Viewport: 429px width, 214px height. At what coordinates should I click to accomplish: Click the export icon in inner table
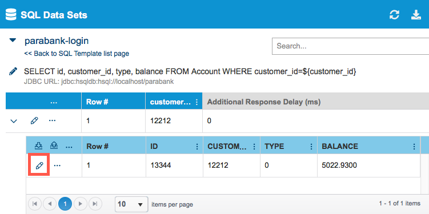coord(54,146)
